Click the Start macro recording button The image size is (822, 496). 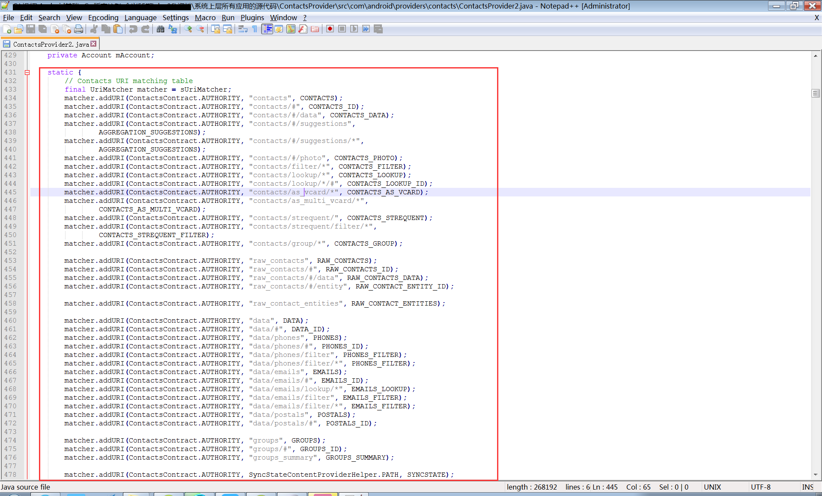tap(330, 29)
